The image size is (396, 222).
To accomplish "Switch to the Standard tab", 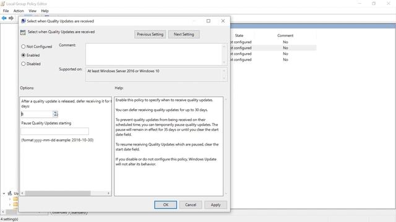I will pos(79,213).
